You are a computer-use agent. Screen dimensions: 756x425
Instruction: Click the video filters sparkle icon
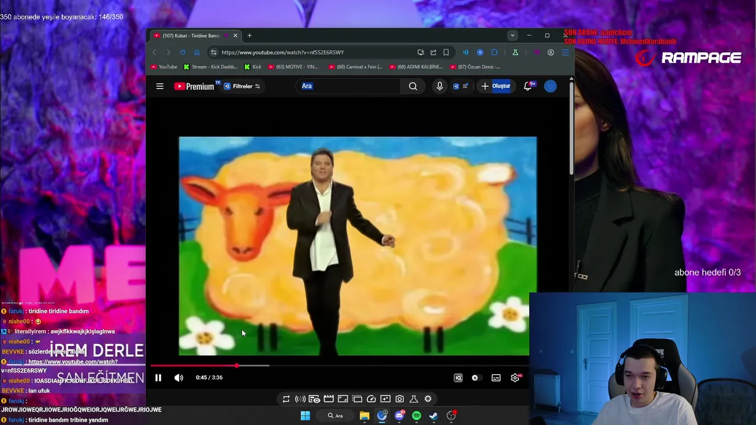385,399
